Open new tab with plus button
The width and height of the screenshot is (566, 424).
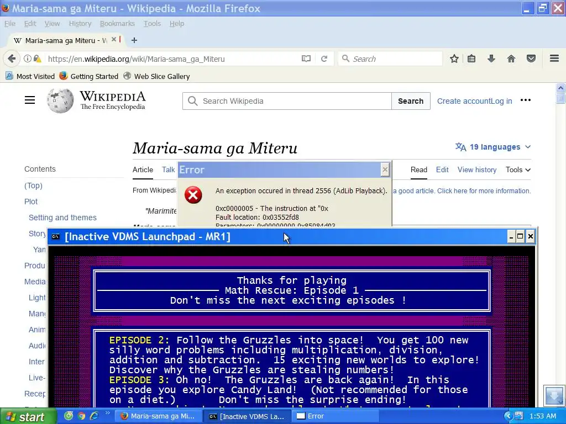pos(134,40)
